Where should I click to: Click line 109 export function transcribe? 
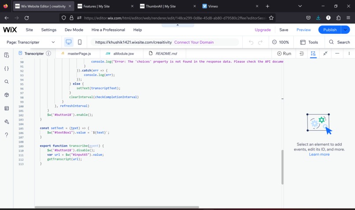click(72, 146)
